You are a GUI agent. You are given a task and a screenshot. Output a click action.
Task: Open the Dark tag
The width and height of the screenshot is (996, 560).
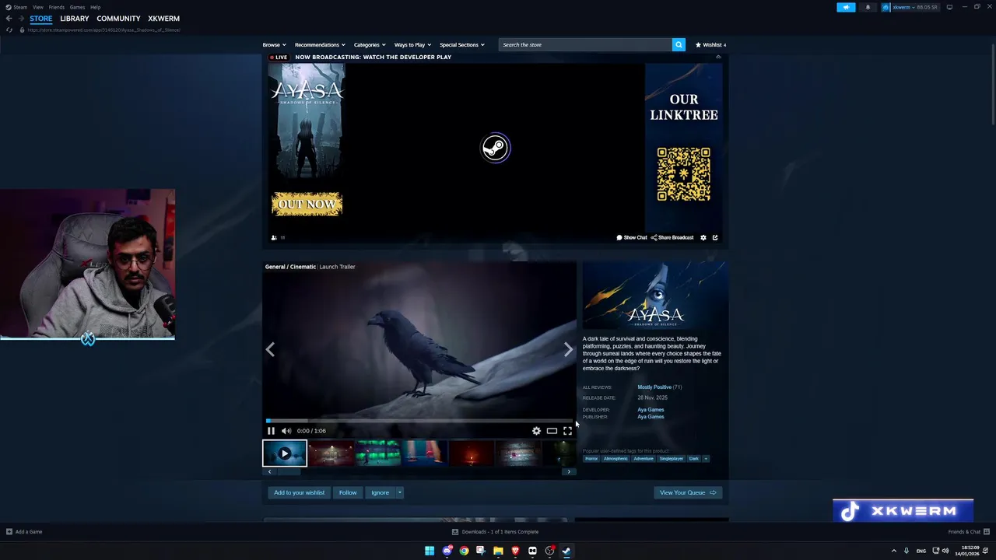[x=694, y=459]
